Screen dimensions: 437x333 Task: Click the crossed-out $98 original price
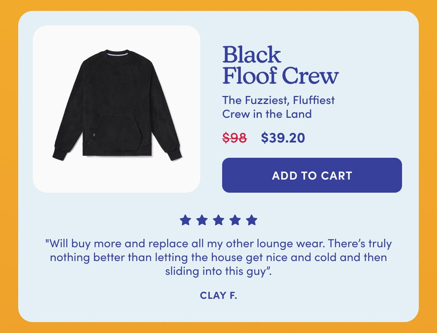click(235, 138)
